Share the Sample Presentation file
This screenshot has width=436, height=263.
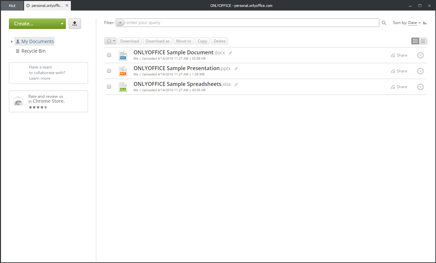click(399, 71)
